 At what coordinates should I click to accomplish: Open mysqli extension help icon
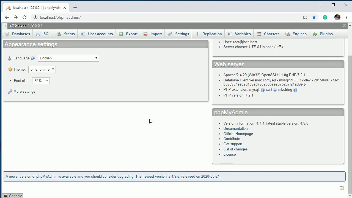click(x=263, y=90)
